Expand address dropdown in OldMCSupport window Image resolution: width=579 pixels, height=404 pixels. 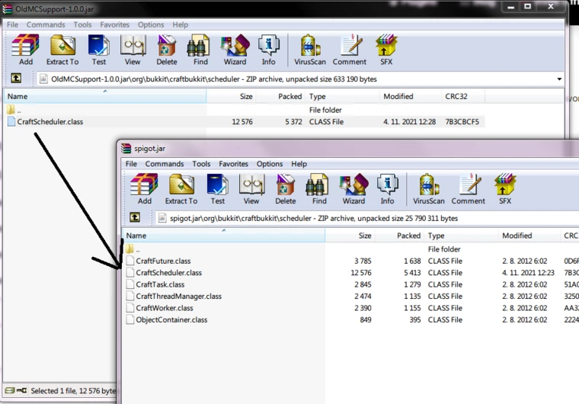(559, 79)
